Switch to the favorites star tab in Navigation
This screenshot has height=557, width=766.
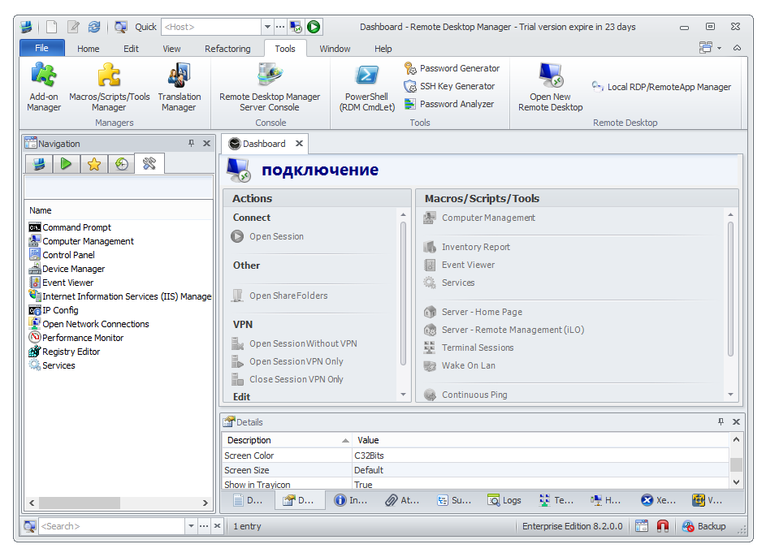click(x=93, y=164)
